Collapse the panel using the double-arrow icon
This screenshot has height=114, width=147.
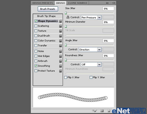(107, 3)
